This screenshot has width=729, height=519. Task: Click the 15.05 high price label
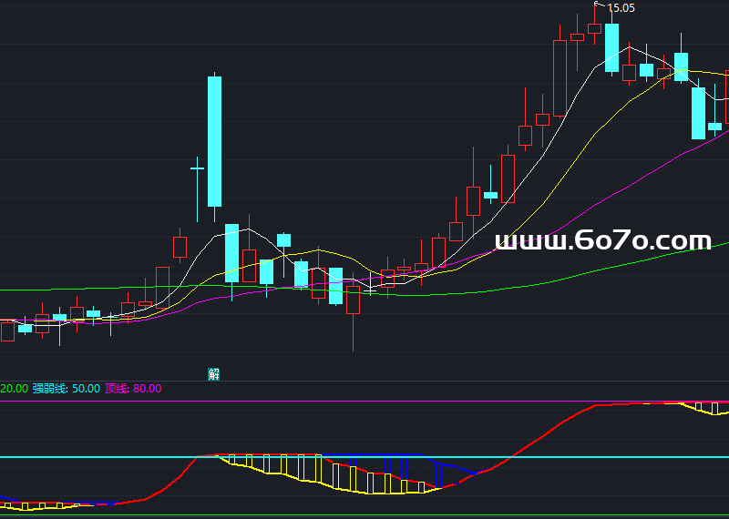point(621,8)
